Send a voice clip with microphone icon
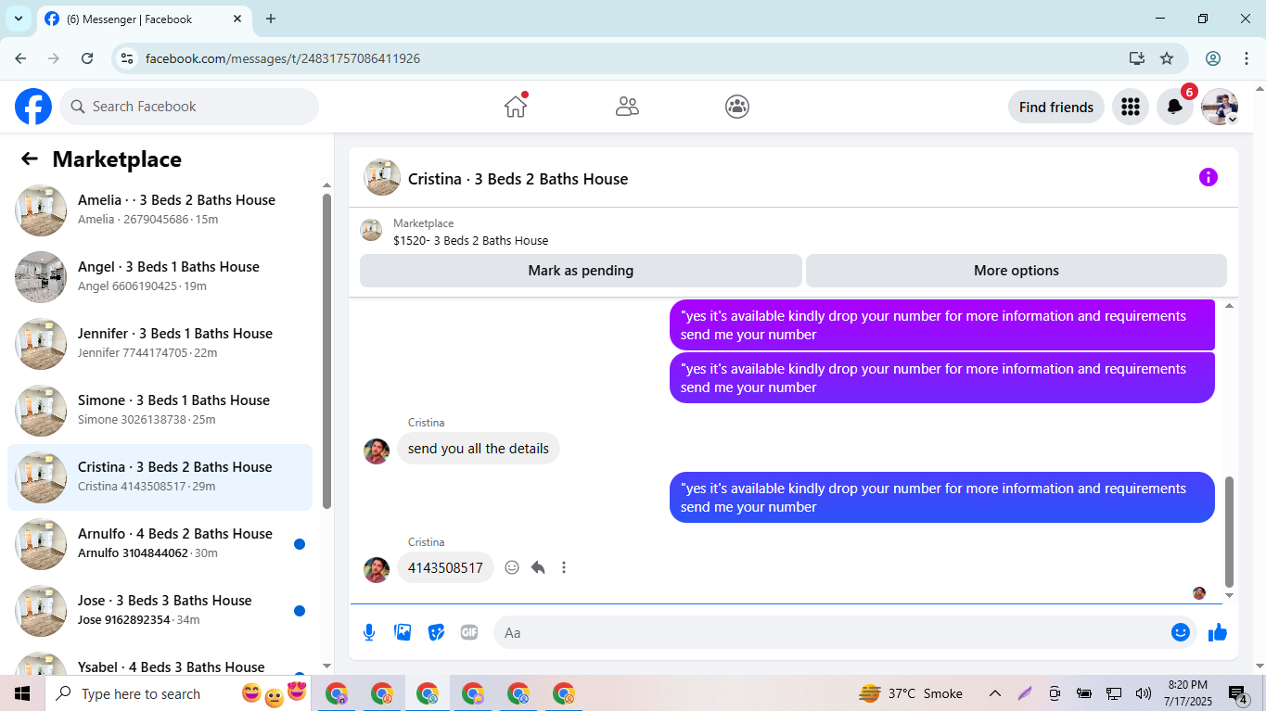 [x=369, y=632]
